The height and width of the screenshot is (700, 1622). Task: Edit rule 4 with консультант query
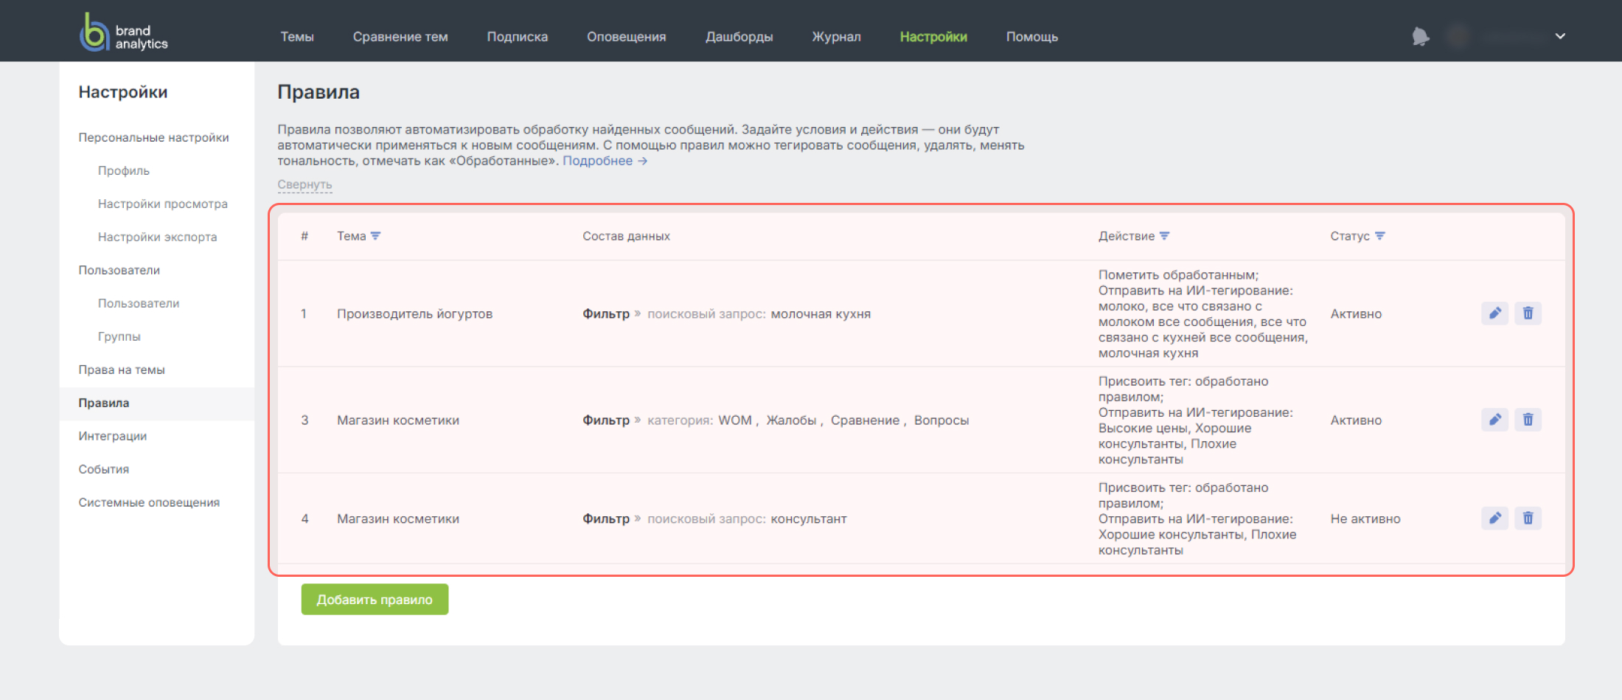[x=1494, y=519]
